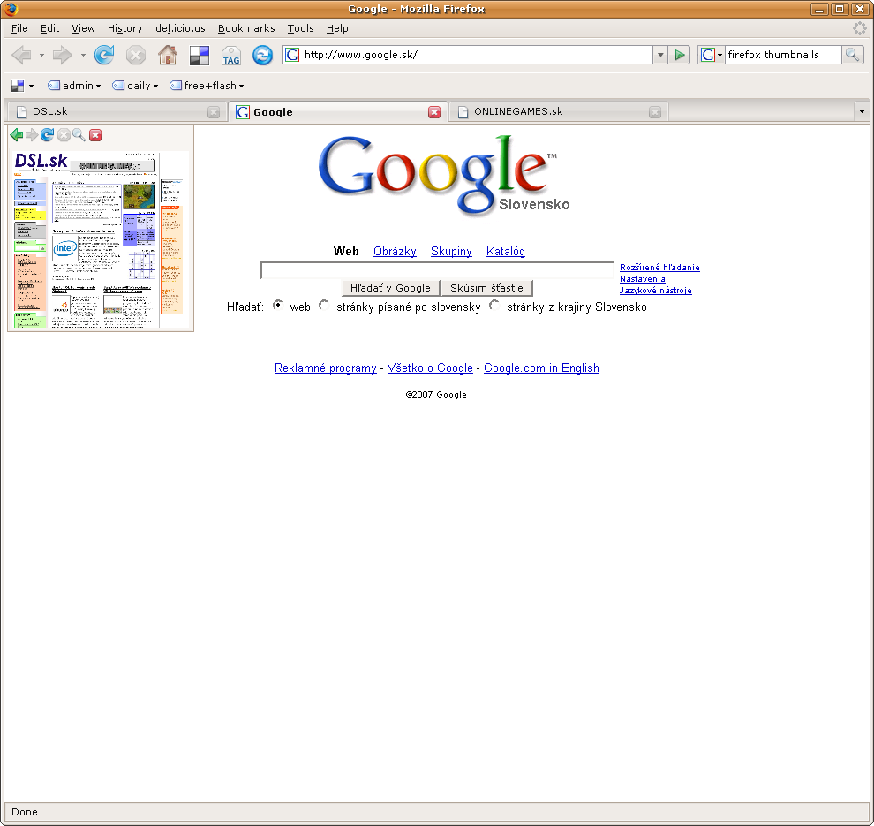874x826 pixels.
Task: Open the View menu
Action: (x=83, y=28)
